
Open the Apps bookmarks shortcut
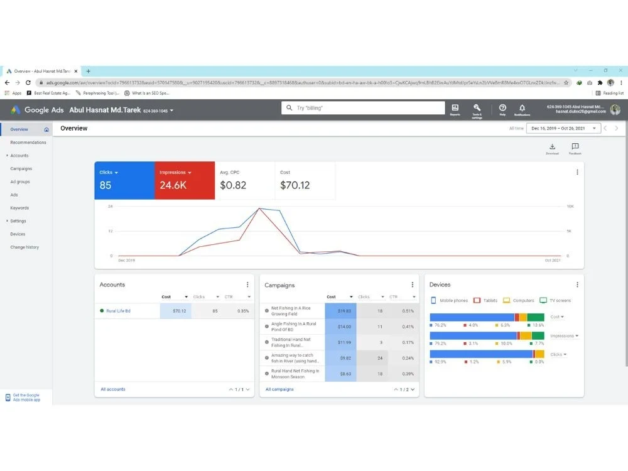pyautogui.click(x=13, y=93)
